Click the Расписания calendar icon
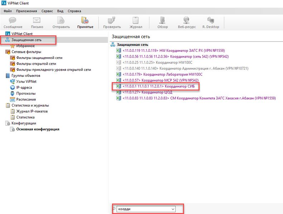The image size is (283, 214). [13, 99]
